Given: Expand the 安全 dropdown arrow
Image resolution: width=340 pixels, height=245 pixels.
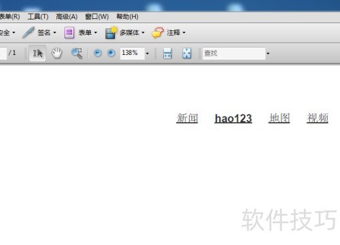Looking at the screenshot, I should coord(14,33).
